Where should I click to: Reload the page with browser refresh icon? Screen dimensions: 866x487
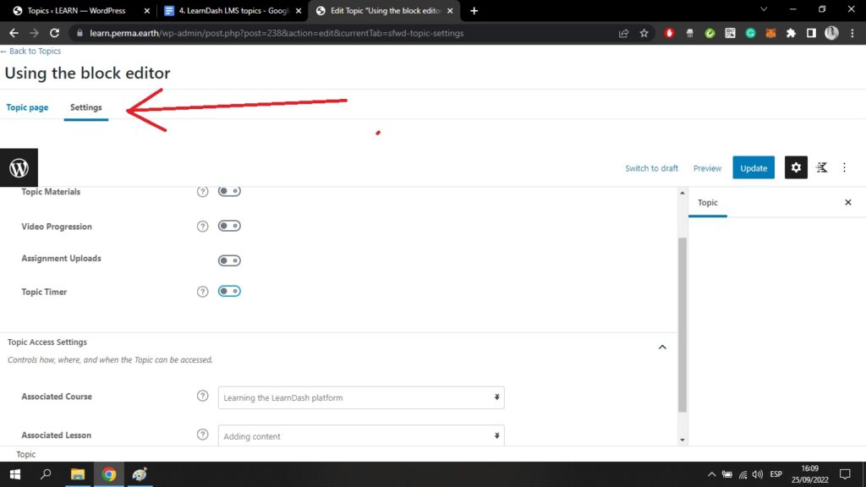point(55,33)
